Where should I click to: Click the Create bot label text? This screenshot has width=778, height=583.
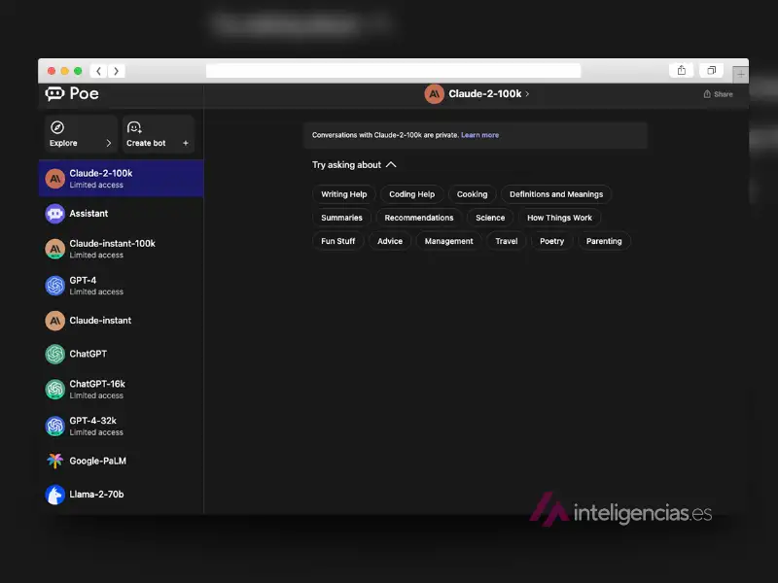tap(146, 143)
